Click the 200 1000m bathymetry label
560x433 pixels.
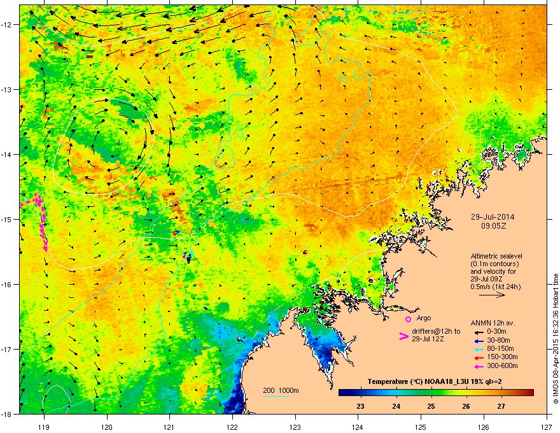pos(281,390)
